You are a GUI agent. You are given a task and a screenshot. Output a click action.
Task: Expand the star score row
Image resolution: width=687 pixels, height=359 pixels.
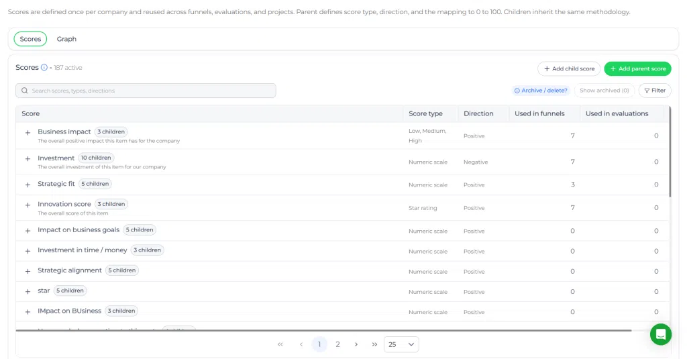coord(28,291)
